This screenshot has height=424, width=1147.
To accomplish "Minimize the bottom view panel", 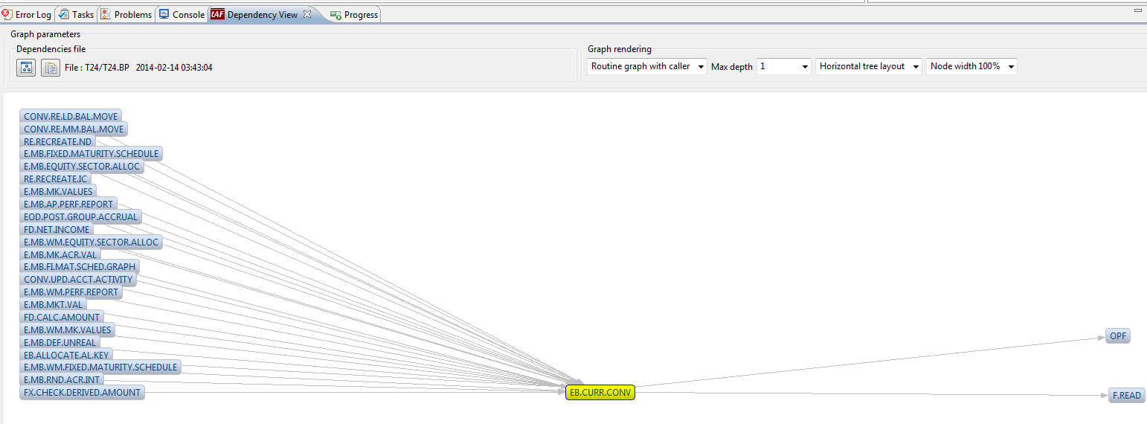I will [1137, 10].
